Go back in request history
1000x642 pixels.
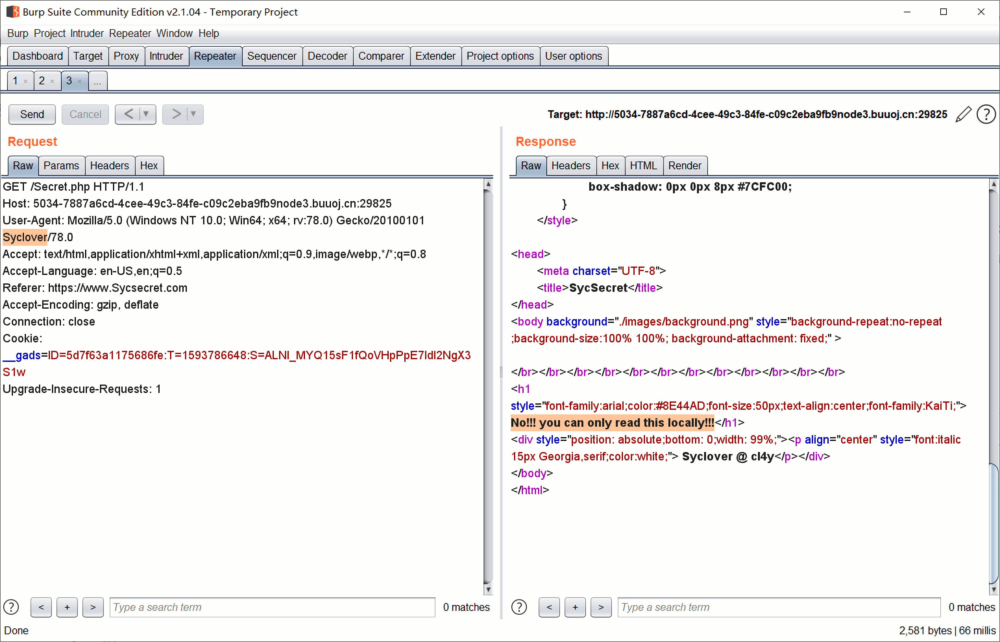tap(128, 114)
